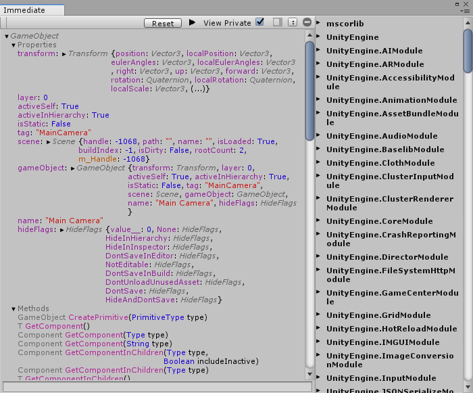473x393 pixels.
Task: Click the localScale property in Transform
Action: [130, 89]
